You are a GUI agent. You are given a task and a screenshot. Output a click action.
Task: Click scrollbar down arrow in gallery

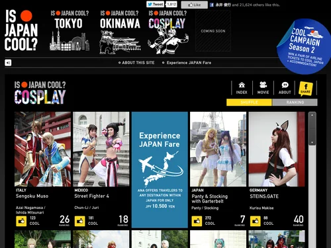pyautogui.click(x=312, y=142)
